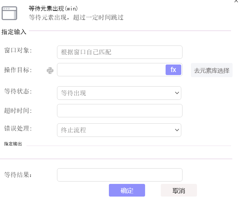Click the 去元素库选择 button
The image size is (241, 202).
[212, 70]
